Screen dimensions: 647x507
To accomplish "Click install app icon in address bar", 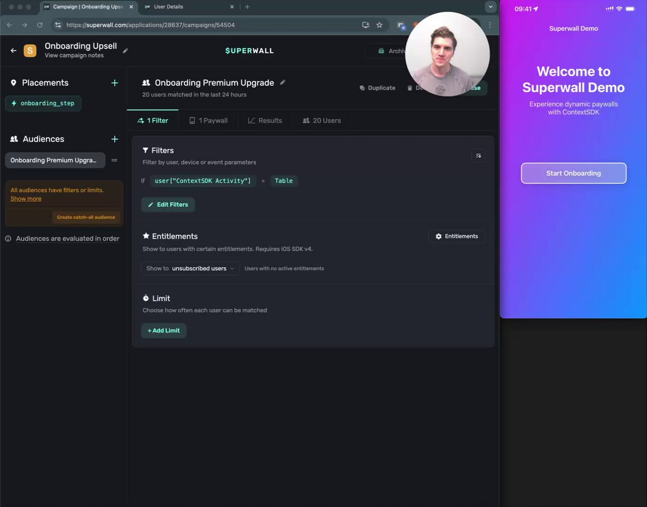I will (x=365, y=25).
